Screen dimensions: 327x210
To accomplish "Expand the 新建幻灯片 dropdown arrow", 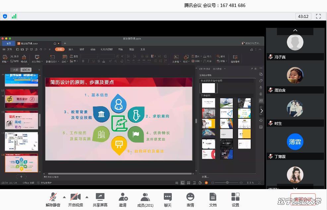I will point(59,62).
